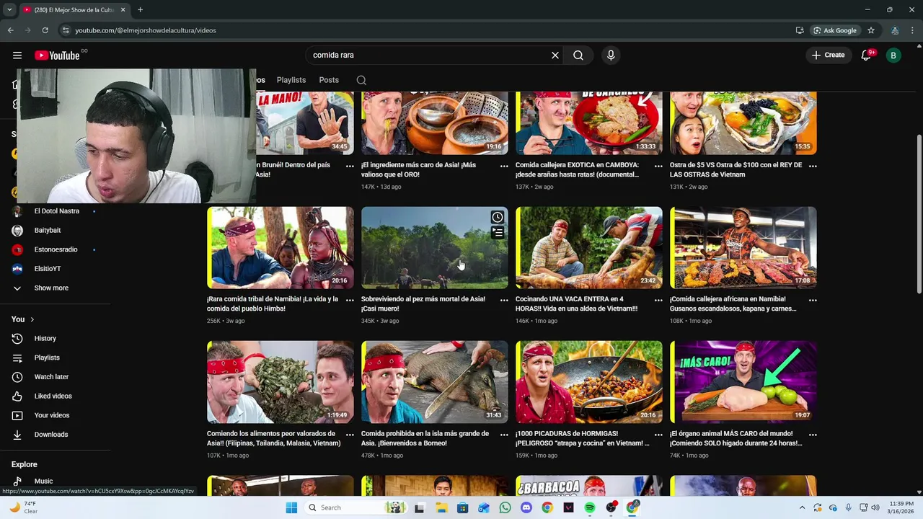The image size is (923, 519).
Task: Go to the YouTube home logo
Action: coord(57,56)
